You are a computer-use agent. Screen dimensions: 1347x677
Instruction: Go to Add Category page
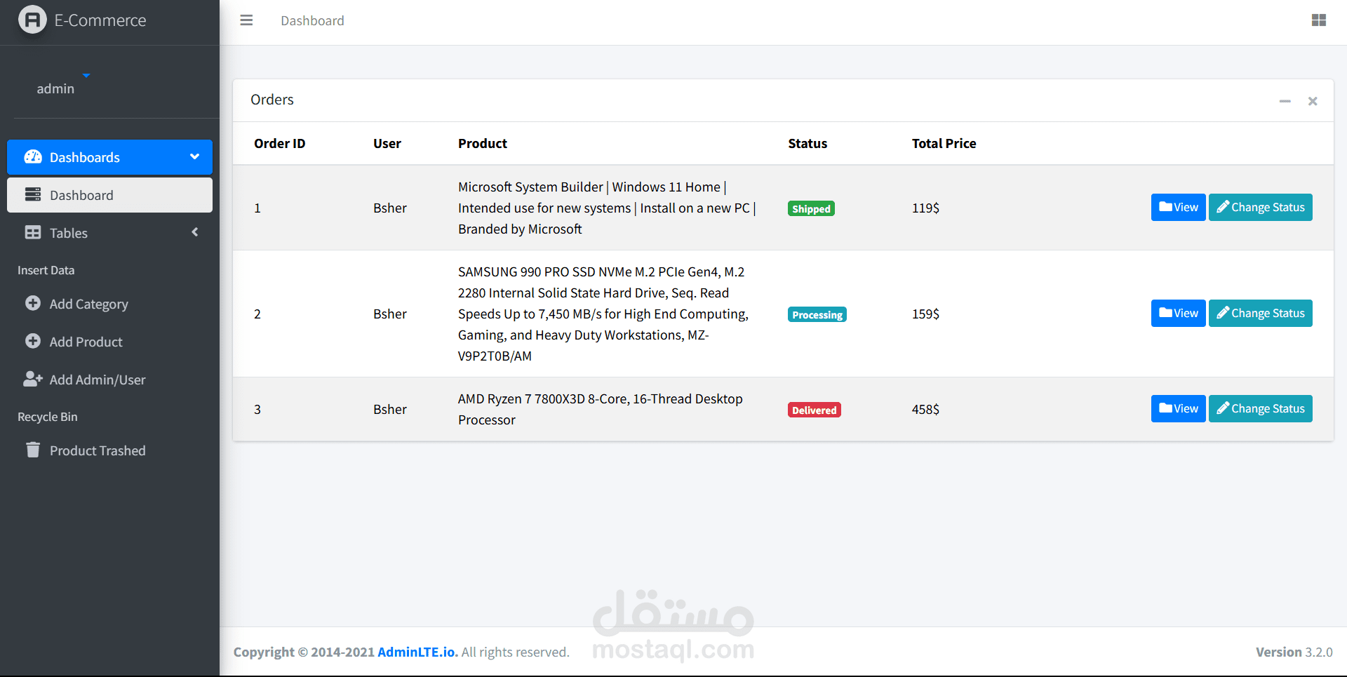tap(109, 304)
